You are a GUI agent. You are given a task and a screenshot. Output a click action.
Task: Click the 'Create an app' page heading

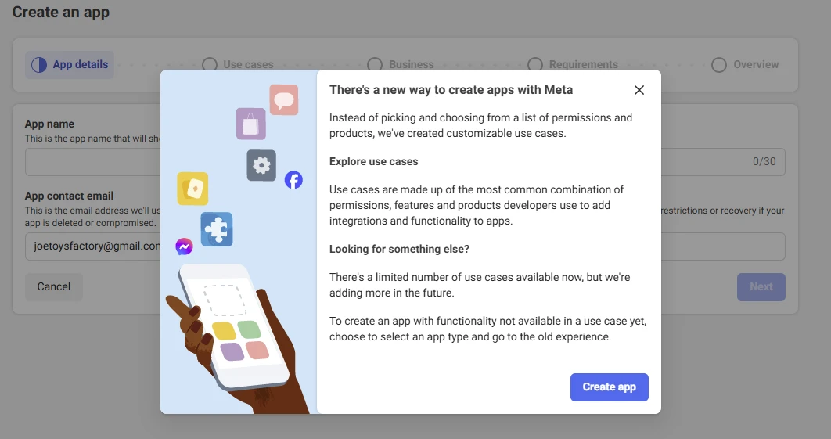61,13
